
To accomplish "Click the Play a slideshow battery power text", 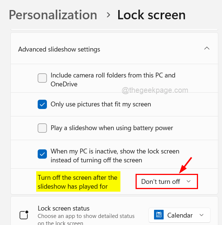I will (x=112, y=128).
